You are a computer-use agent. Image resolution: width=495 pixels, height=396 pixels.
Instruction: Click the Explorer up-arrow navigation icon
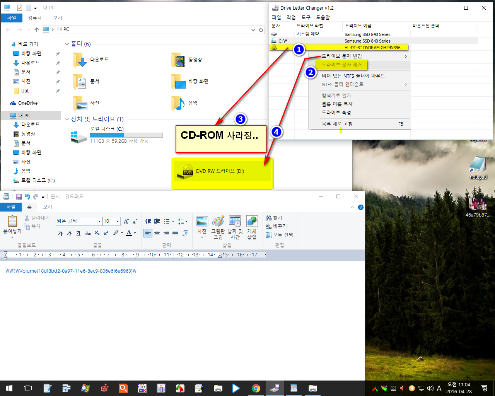point(37,29)
